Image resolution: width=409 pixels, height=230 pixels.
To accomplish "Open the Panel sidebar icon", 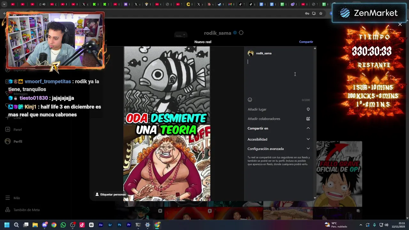I will point(8,129).
